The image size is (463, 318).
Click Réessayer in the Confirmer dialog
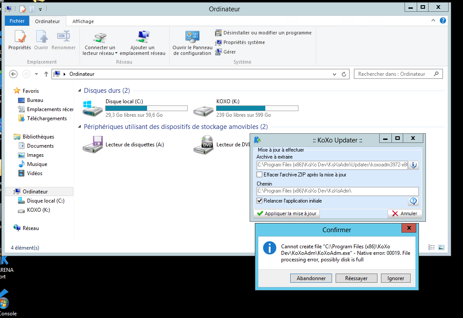click(x=357, y=278)
